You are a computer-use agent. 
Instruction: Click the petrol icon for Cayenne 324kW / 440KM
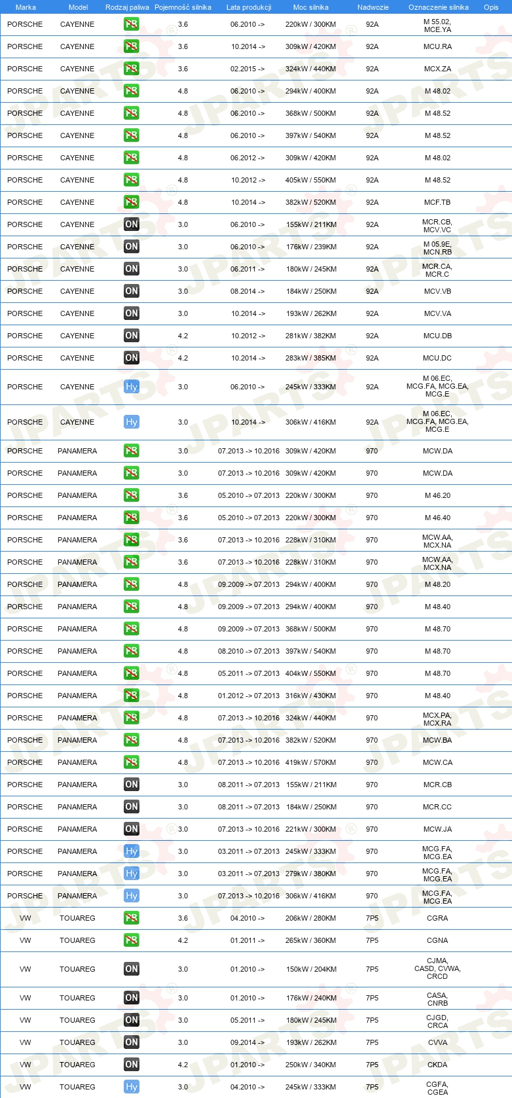point(132,69)
